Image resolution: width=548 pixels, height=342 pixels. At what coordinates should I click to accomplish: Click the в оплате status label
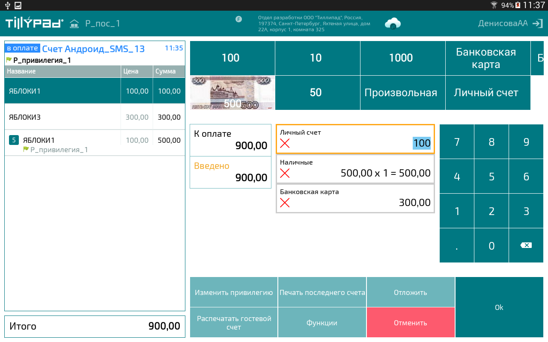23,48
